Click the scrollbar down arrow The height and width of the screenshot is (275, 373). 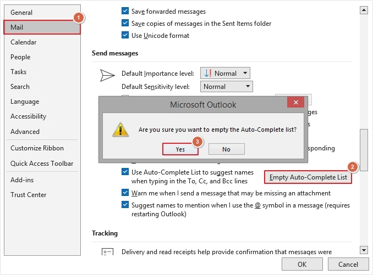[x=364, y=250]
